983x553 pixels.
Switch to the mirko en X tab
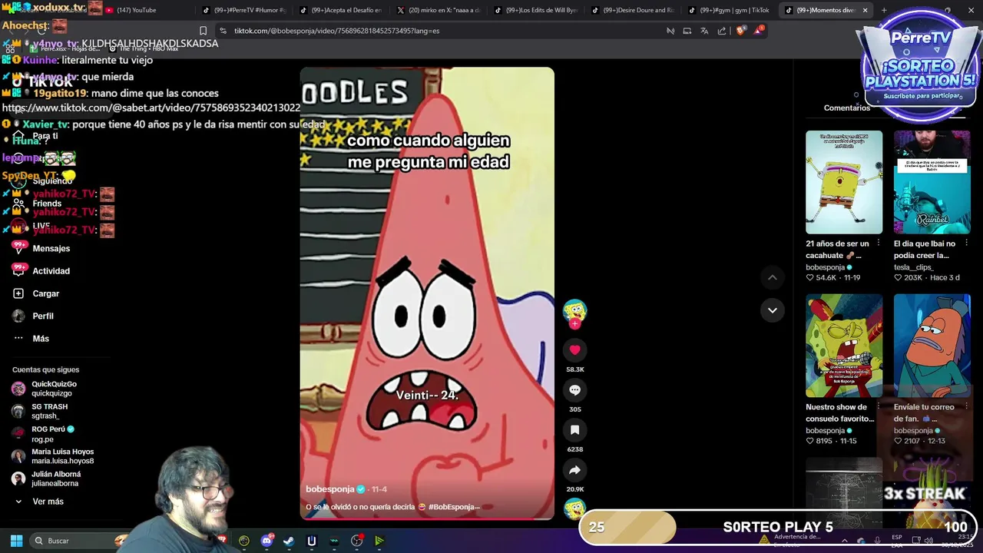pyautogui.click(x=438, y=10)
